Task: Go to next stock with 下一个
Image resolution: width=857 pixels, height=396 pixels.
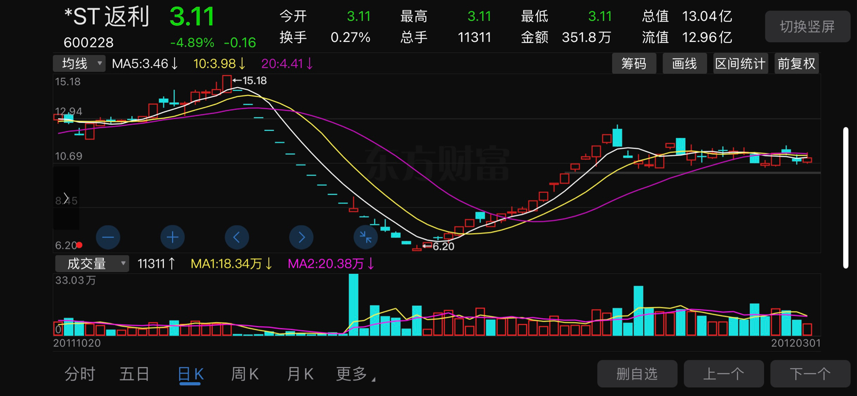Action: pyautogui.click(x=810, y=374)
